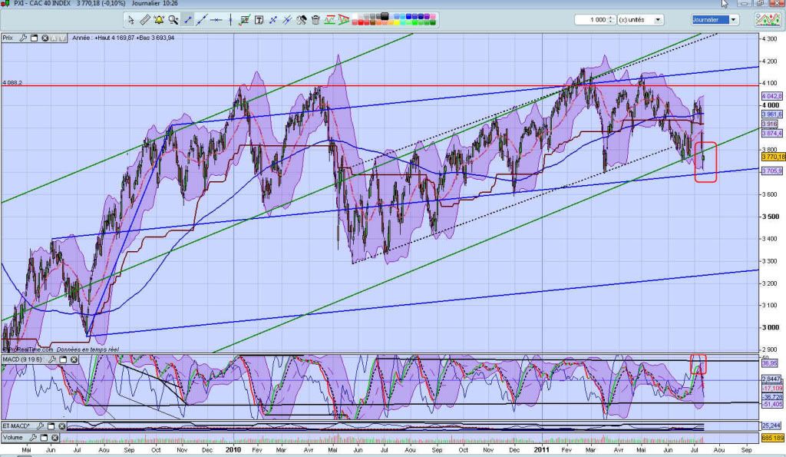Select the arrow cursor tool
This screenshot has width=786, height=457.
(x=131, y=20)
